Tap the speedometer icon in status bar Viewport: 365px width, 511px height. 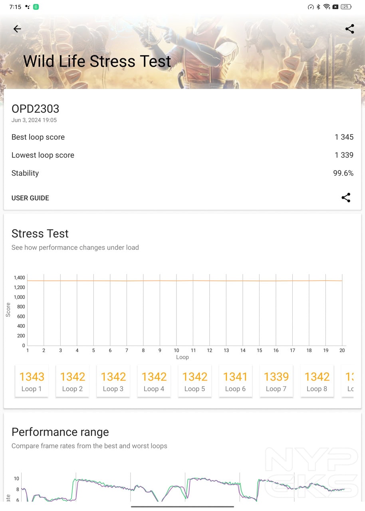[x=311, y=7]
